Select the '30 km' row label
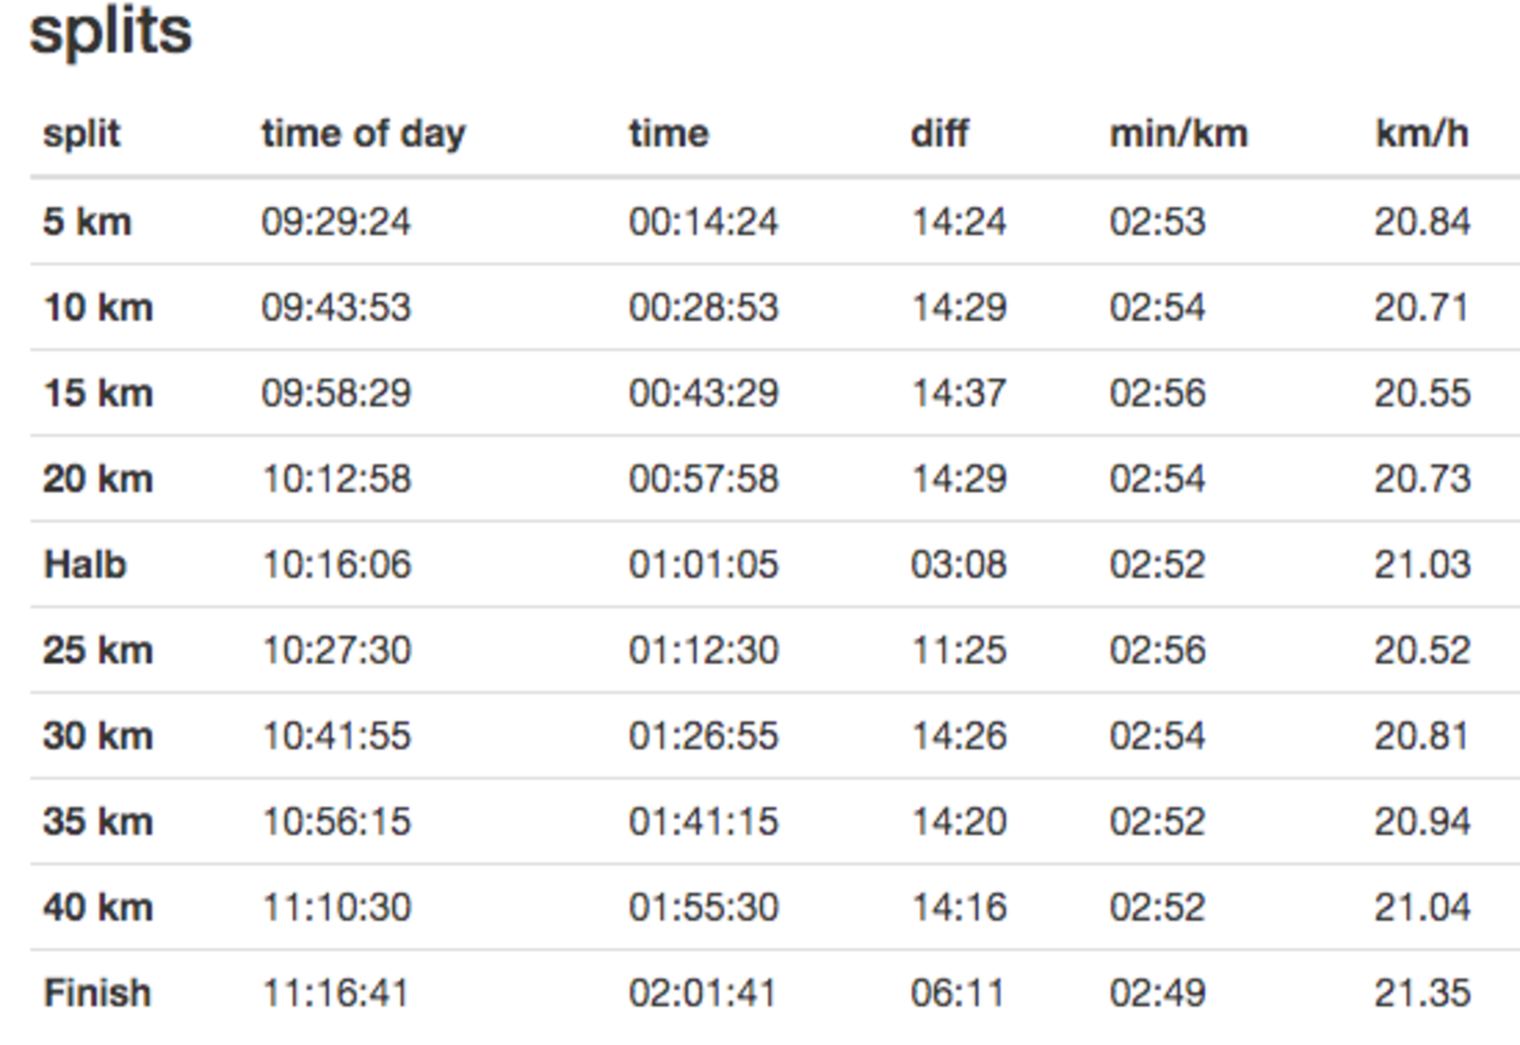The image size is (1520, 1045). [98, 735]
